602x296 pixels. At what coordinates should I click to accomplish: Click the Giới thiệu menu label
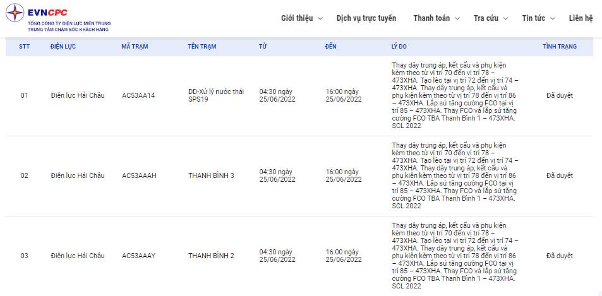click(x=297, y=18)
